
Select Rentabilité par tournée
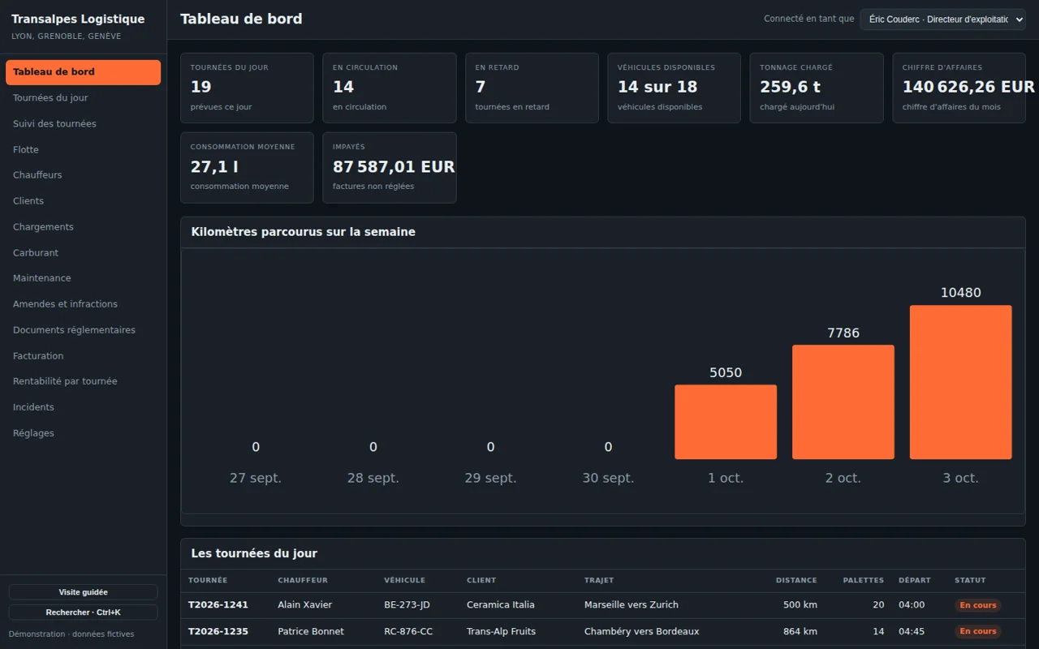[83, 381]
